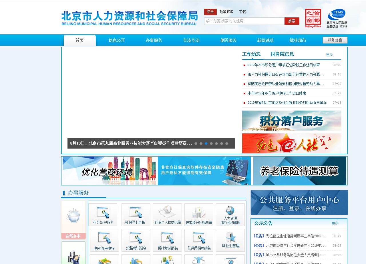This screenshot has width=366, height=264.
Task: Click the 搜索 search button
Action: click(292, 21)
